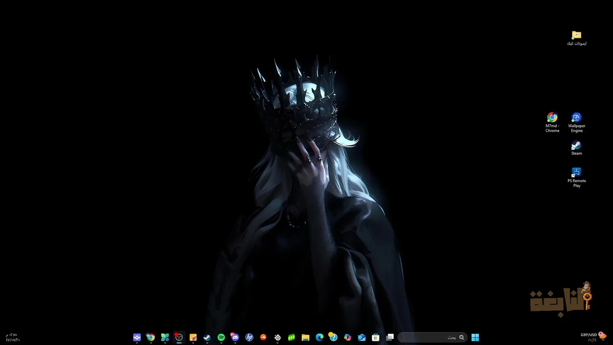Open Microsoft Edge from the taskbar

click(x=319, y=337)
